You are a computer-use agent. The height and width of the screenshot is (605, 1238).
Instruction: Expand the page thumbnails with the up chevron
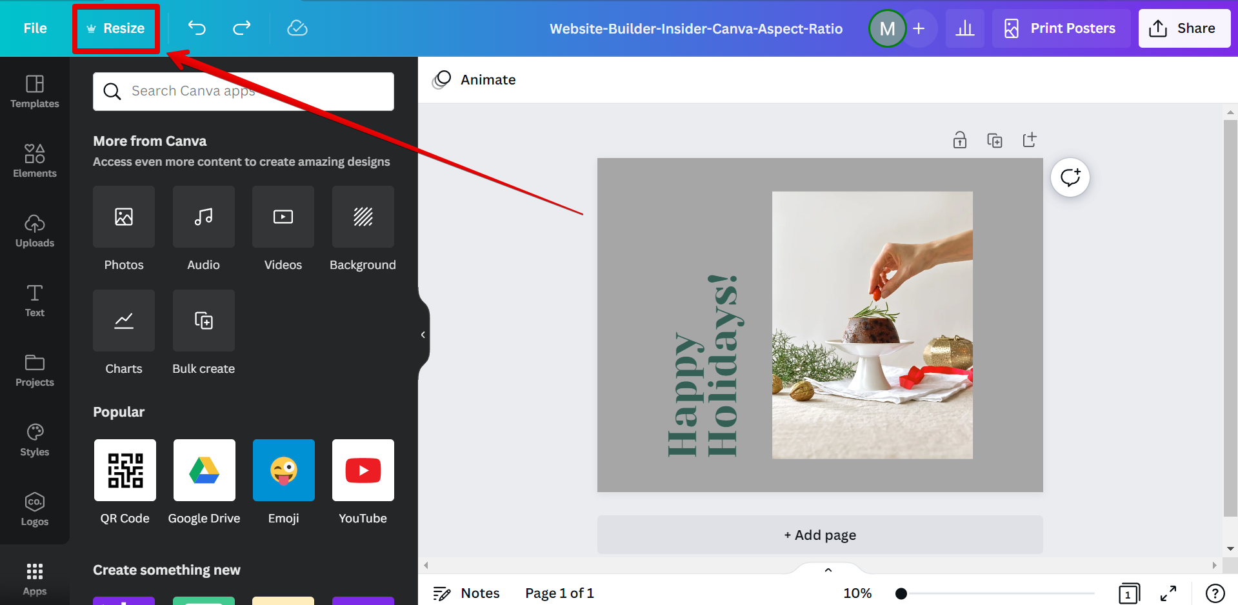pyautogui.click(x=828, y=570)
